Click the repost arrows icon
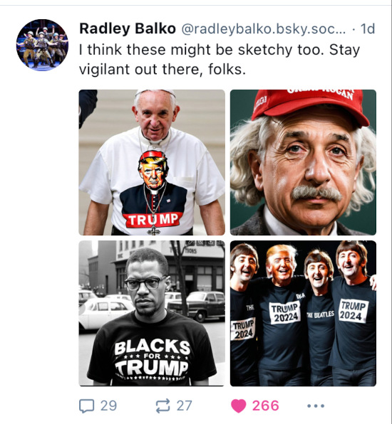Screen dimensions: 392x424 (163, 406)
